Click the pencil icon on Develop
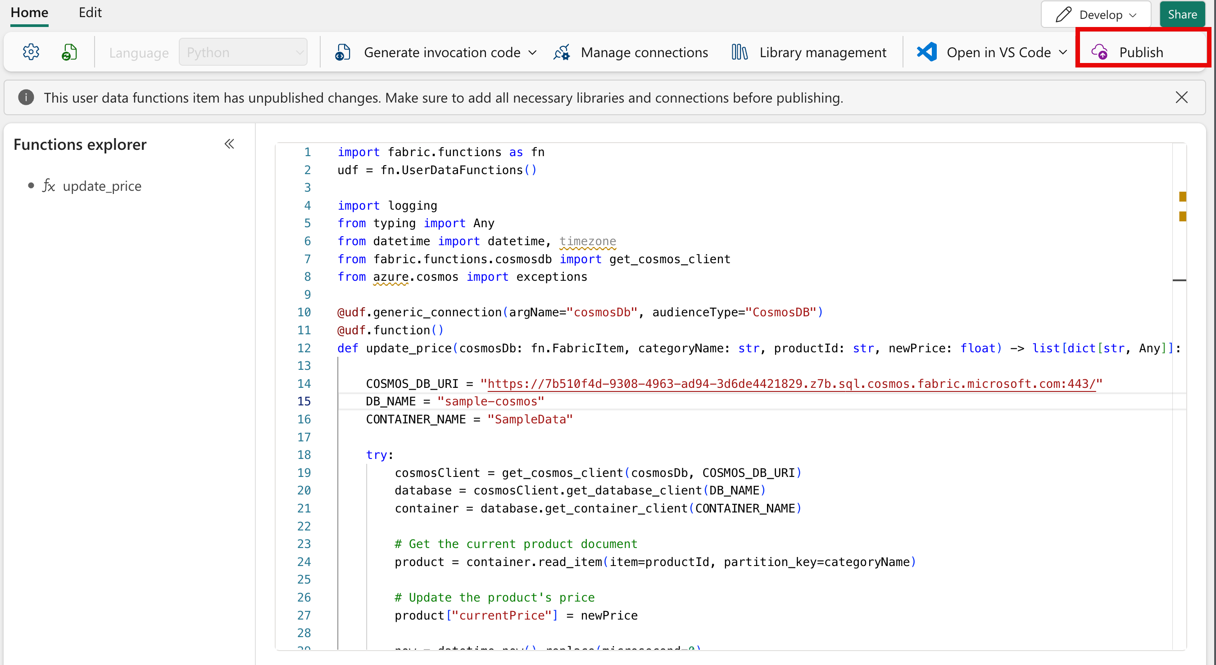The image size is (1216, 665). point(1063,14)
